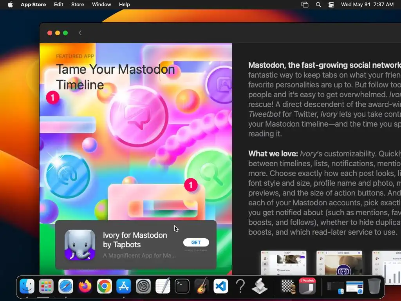
Task: Click 'A Magnificent App for Ma...' subtitle
Action: point(139,256)
